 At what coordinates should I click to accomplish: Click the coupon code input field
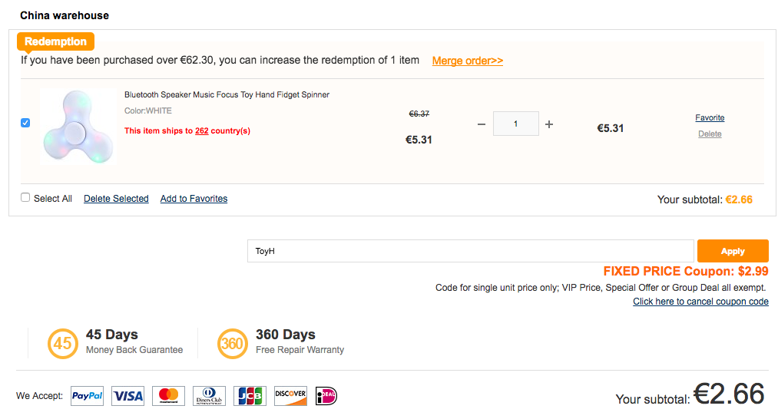[x=471, y=251]
